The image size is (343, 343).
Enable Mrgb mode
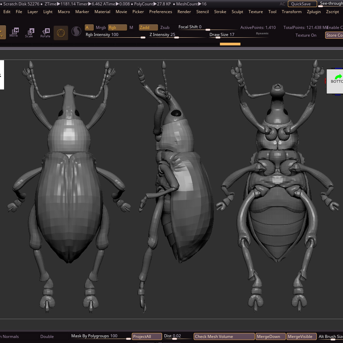[101, 28]
